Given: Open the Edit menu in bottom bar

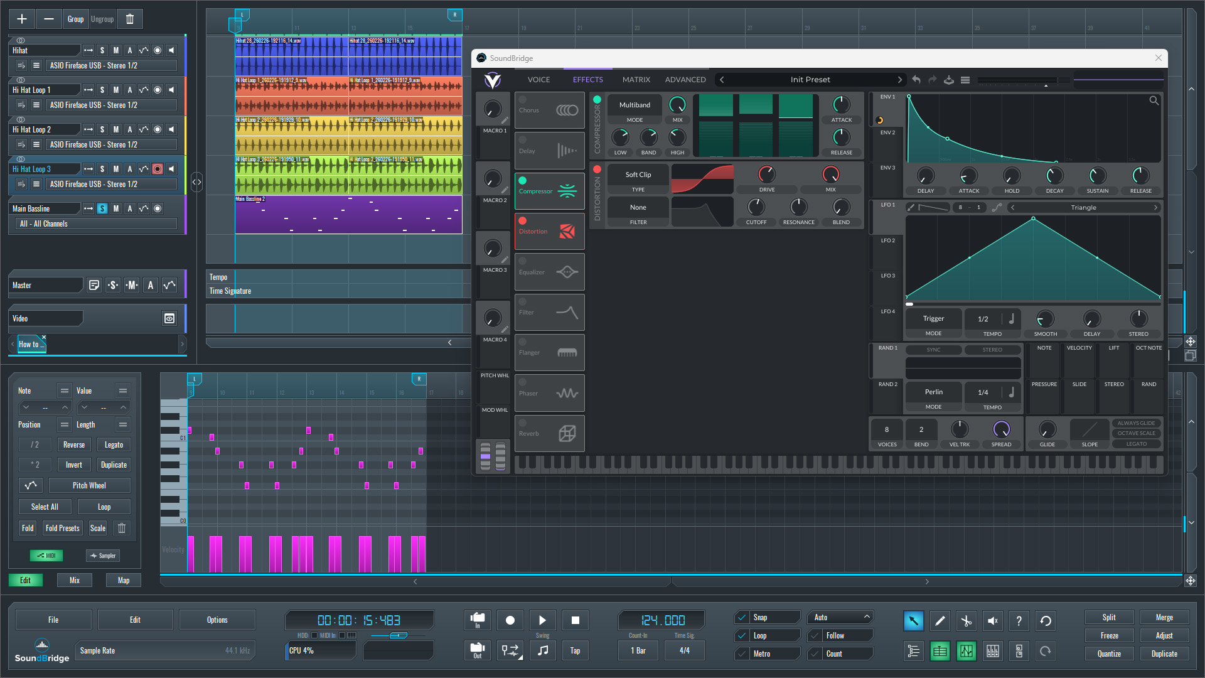Looking at the screenshot, I should tap(135, 620).
